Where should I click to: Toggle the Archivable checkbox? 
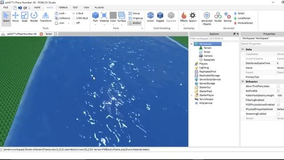click(278, 91)
